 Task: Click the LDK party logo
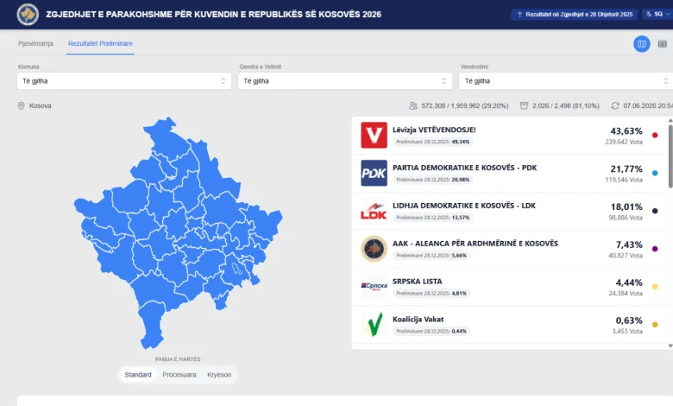374,211
